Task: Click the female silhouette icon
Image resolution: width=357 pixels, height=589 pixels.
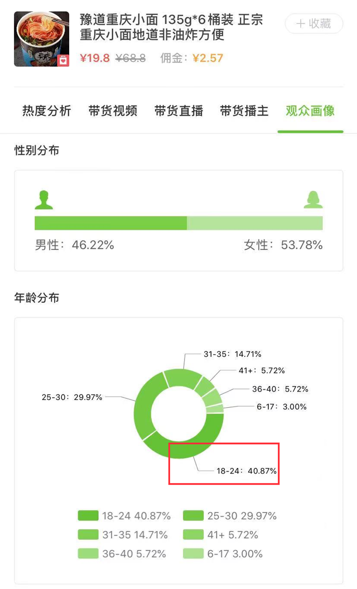Action: [x=313, y=200]
